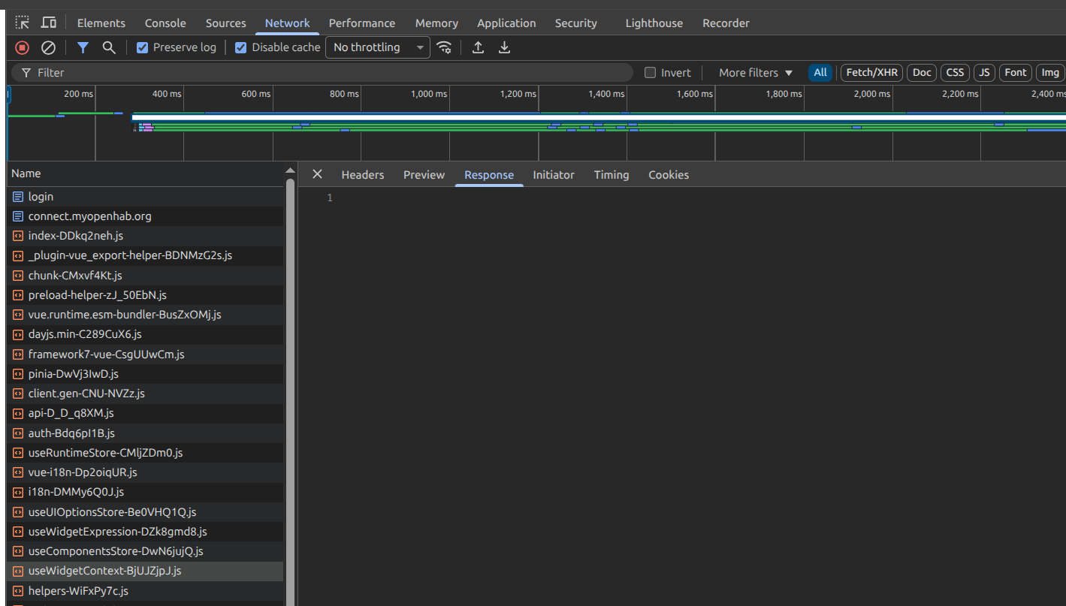Open network search with magnifier icon
The height and width of the screenshot is (606, 1066).
[109, 47]
